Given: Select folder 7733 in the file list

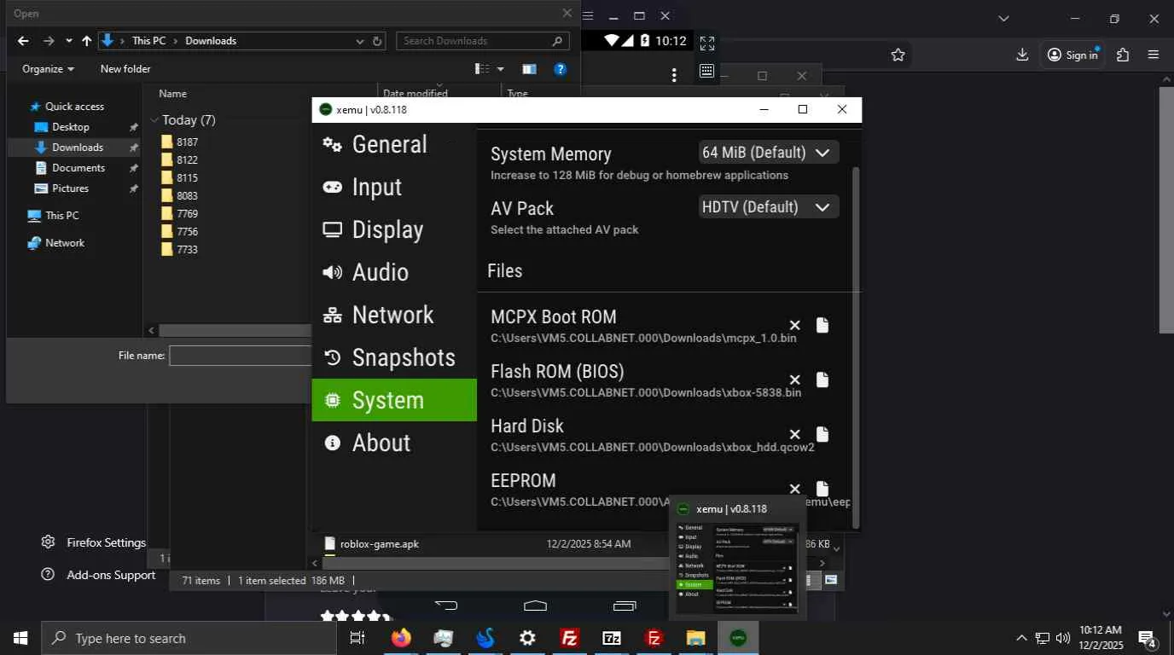Looking at the screenshot, I should click(187, 249).
